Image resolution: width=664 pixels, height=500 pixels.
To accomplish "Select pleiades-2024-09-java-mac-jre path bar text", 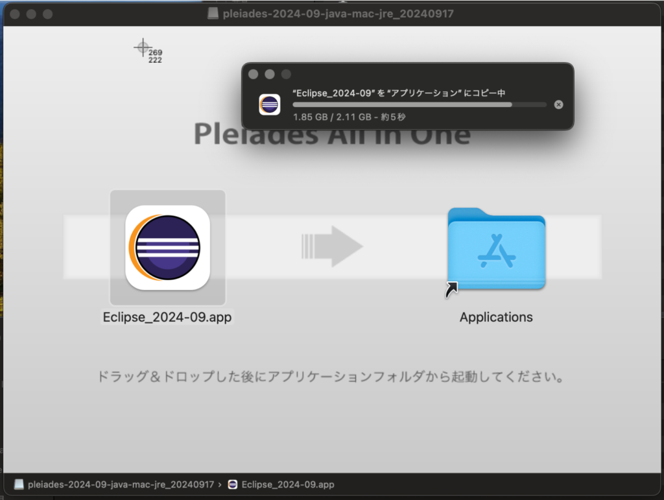I will 121,484.
